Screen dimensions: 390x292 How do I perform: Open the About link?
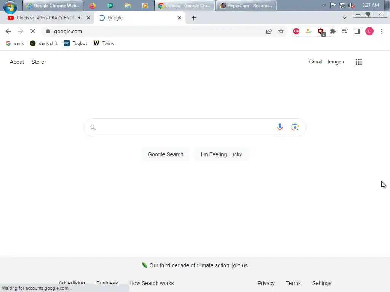pos(17,62)
